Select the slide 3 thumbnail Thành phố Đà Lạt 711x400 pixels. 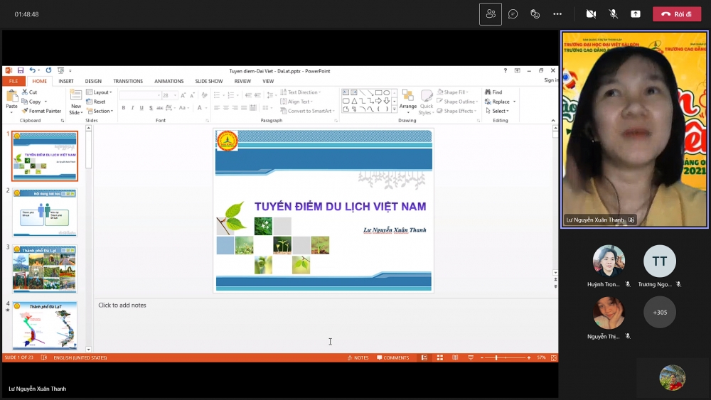[x=44, y=269]
